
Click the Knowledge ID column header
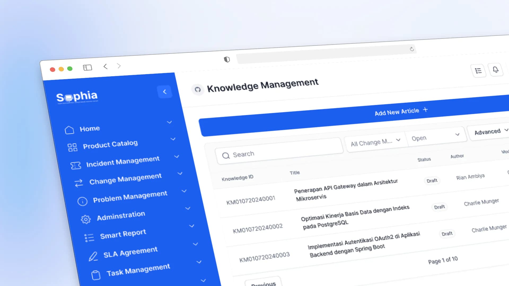click(238, 178)
